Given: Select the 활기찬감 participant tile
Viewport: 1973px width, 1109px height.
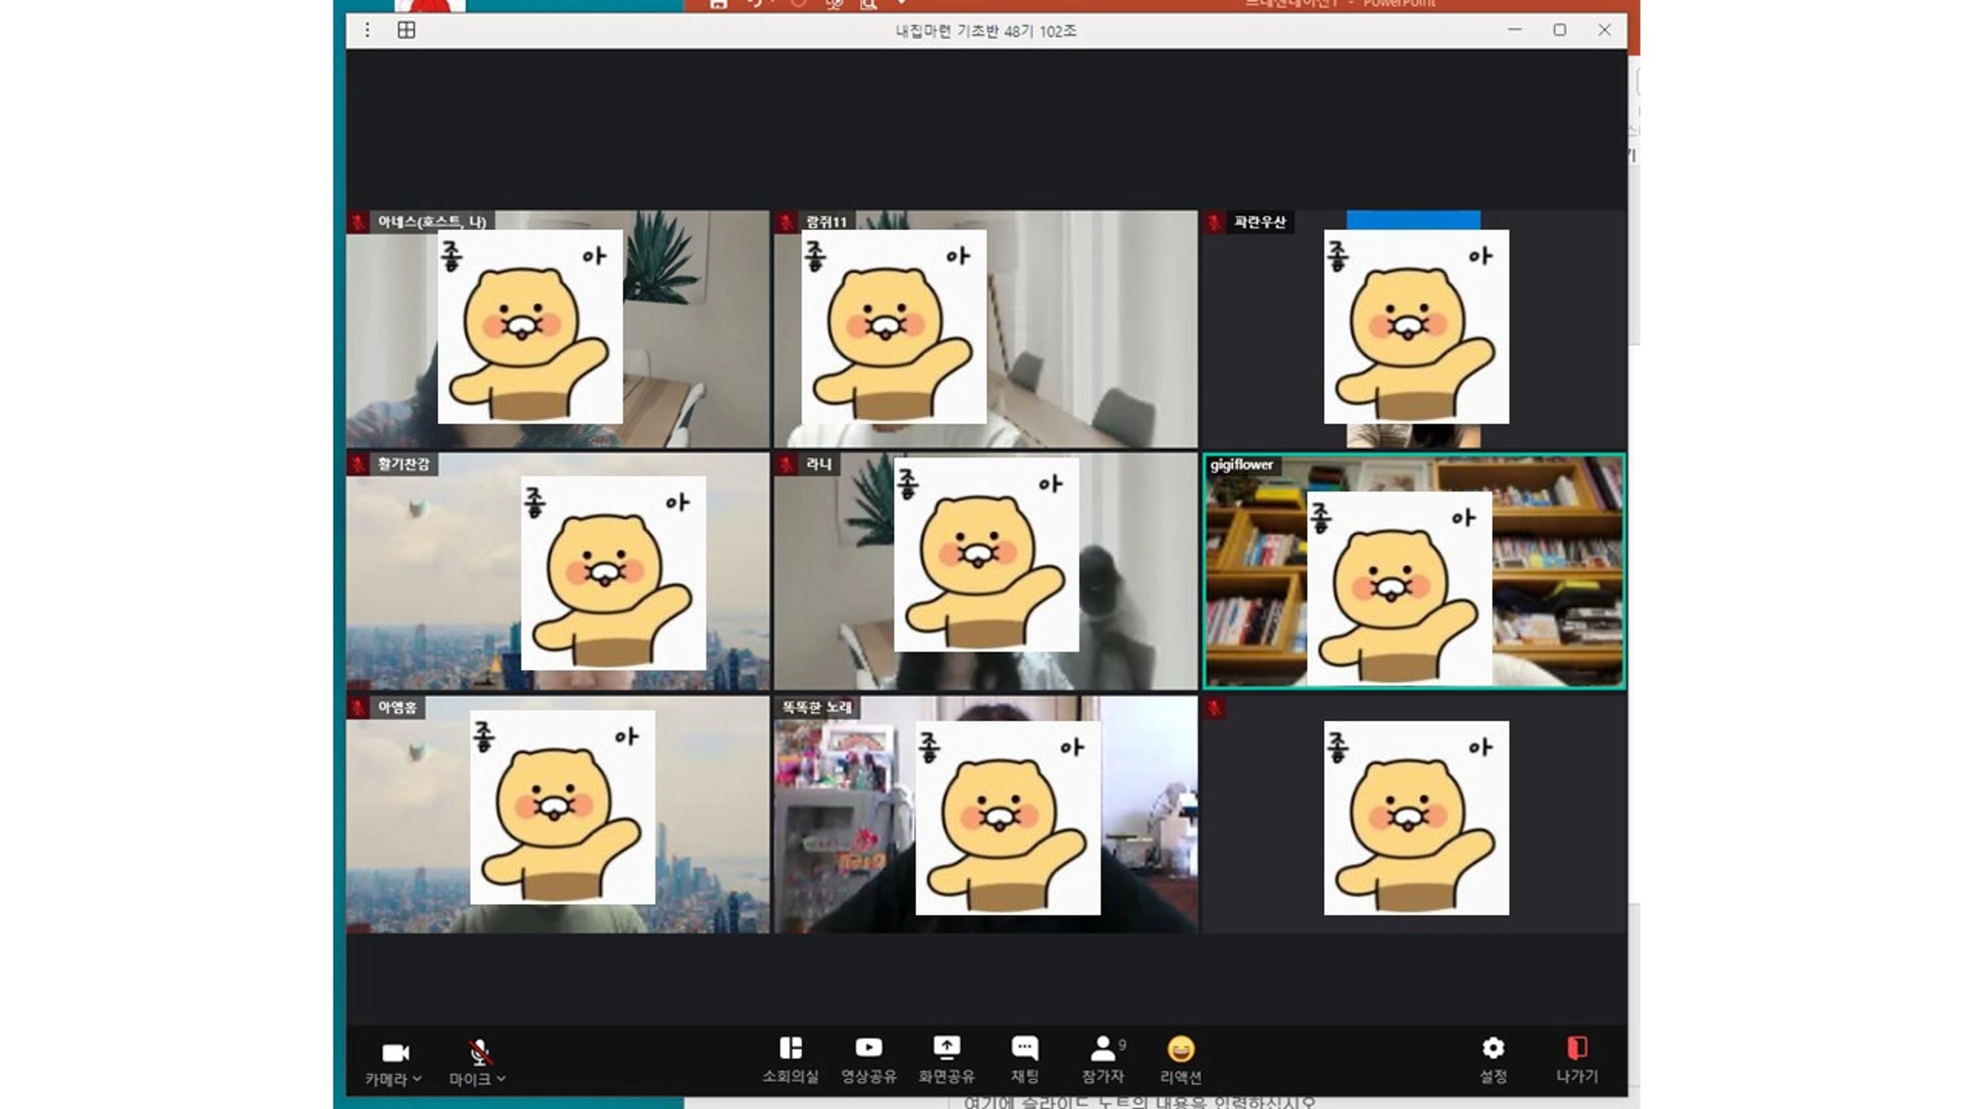Looking at the screenshot, I should pyautogui.click(x=557, y=571).
